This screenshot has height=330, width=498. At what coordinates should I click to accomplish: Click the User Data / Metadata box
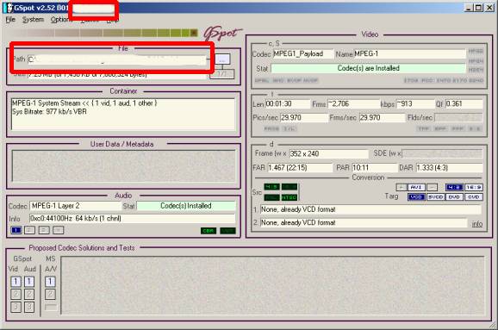click(x=123, y=165)
